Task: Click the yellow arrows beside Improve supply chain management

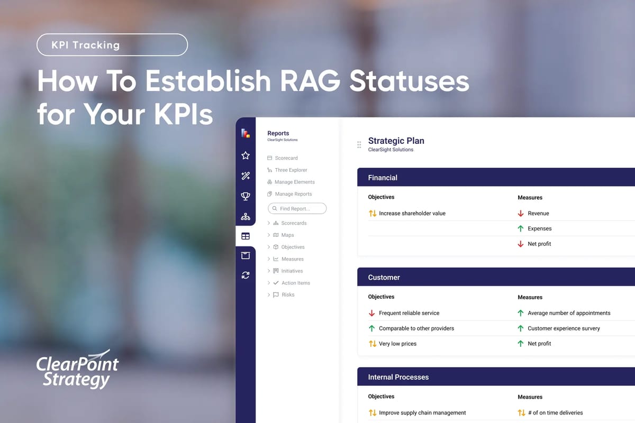Action: tap(373, 413)
